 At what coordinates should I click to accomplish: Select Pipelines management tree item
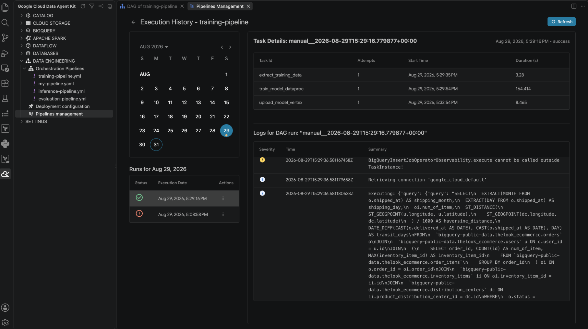(64, 114)
